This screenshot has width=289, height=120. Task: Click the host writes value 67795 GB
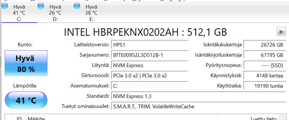coord(265,55)
